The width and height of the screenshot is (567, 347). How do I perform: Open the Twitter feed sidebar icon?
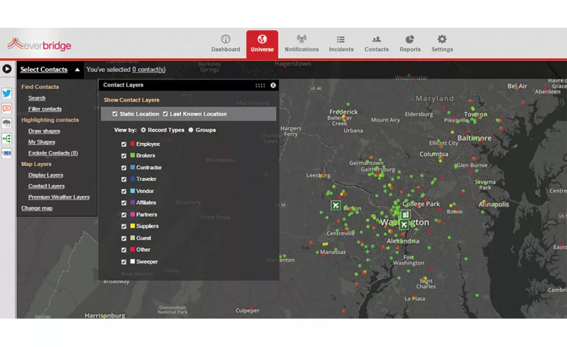click(x=7, y=93)
